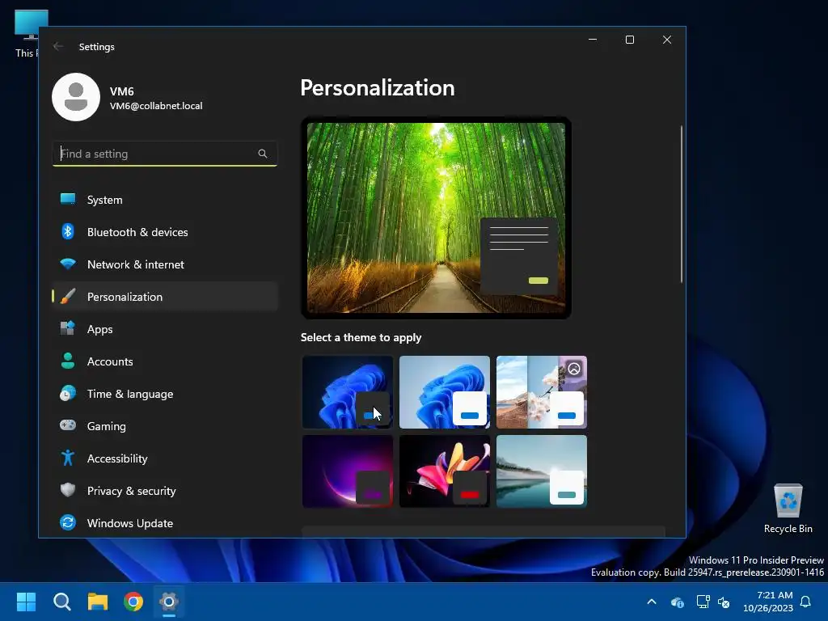Open Accounts settings

(x=165, y=361)
